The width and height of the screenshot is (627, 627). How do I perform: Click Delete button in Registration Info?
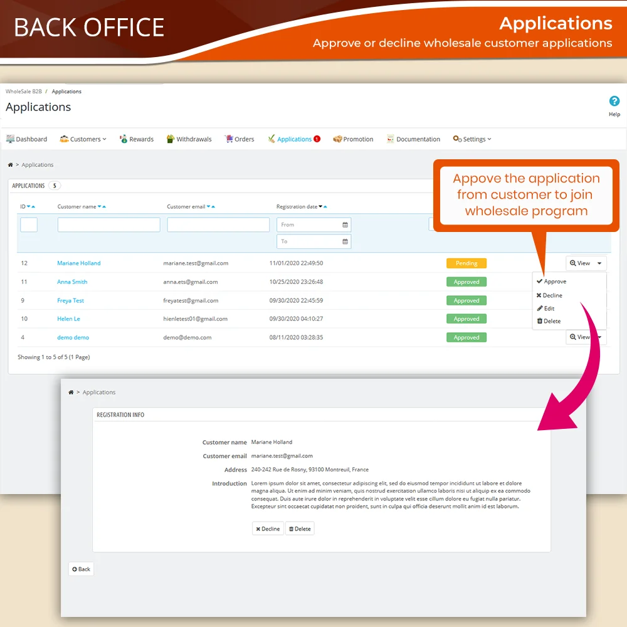300,529
